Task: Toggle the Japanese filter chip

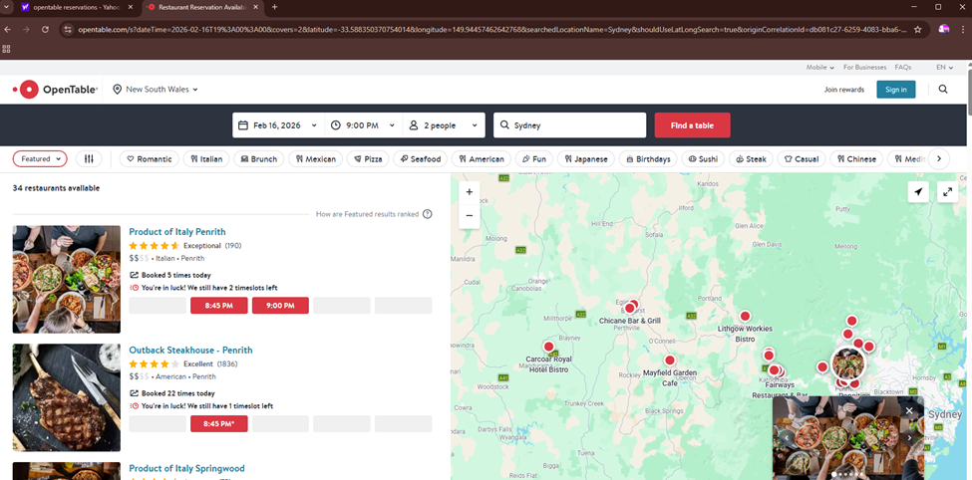Action: click(586, 159)
